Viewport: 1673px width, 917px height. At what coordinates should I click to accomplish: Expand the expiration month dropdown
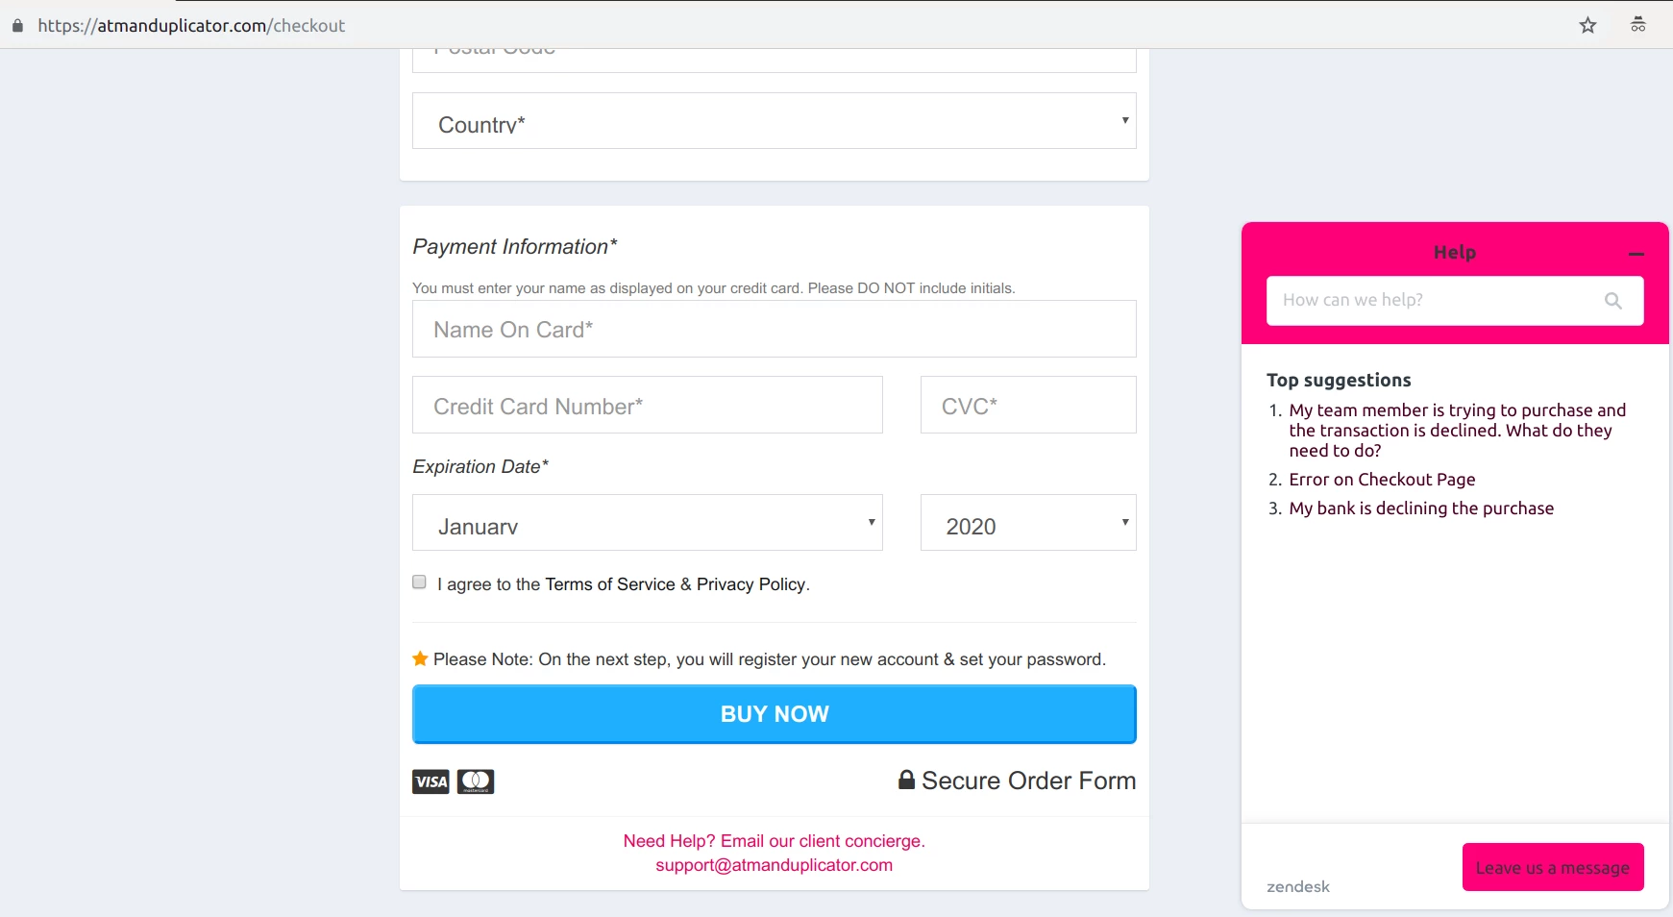647,523
